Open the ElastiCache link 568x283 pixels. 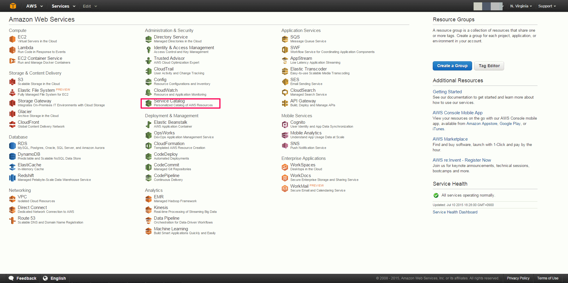click(x=29, y=165)
